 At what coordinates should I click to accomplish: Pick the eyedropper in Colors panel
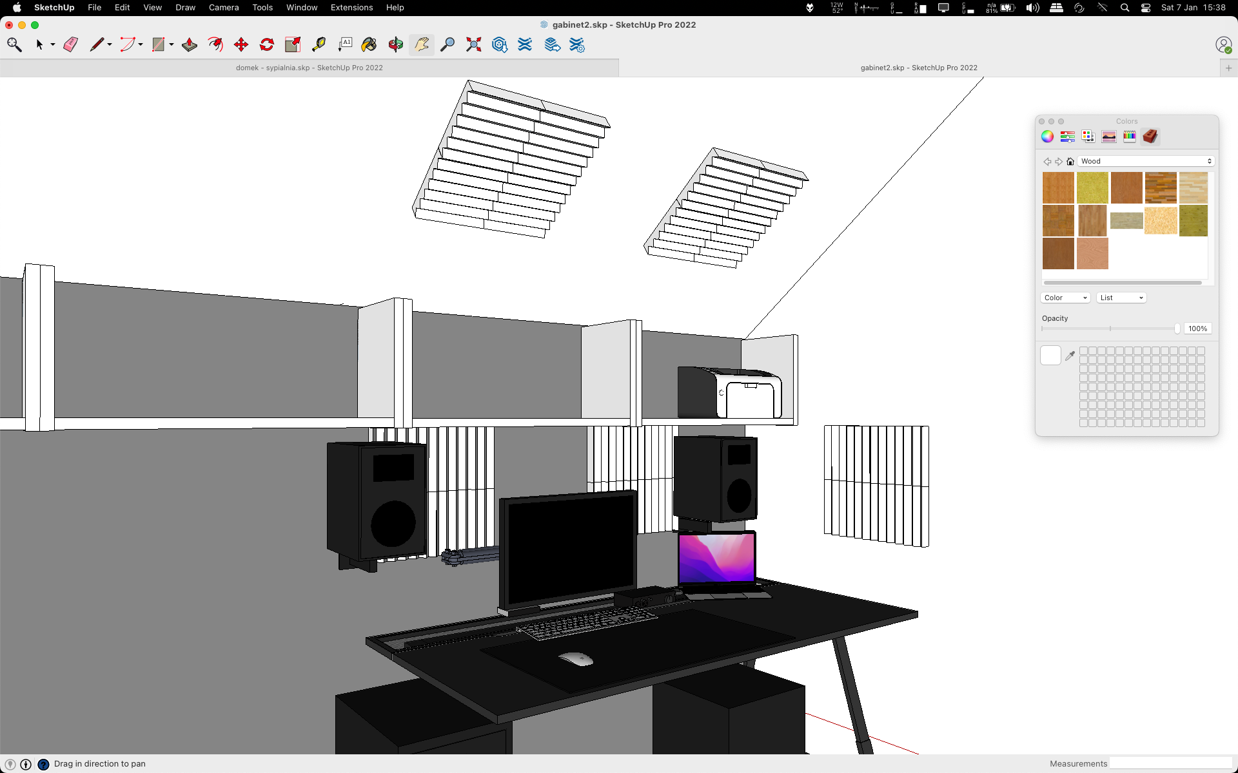pos(1070,355)
